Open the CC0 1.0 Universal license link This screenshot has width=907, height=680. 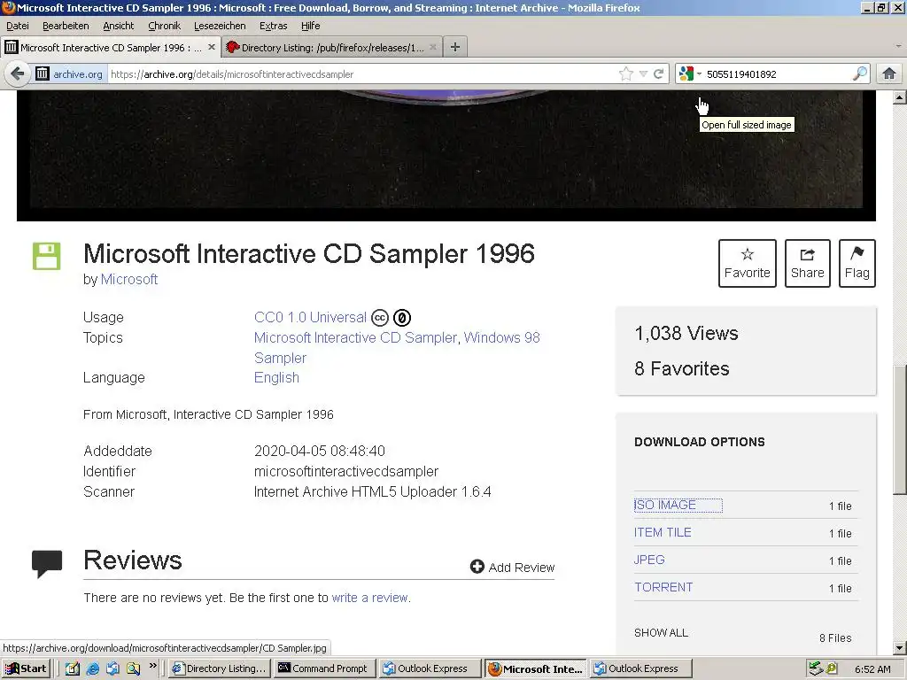tap(311, 318)
